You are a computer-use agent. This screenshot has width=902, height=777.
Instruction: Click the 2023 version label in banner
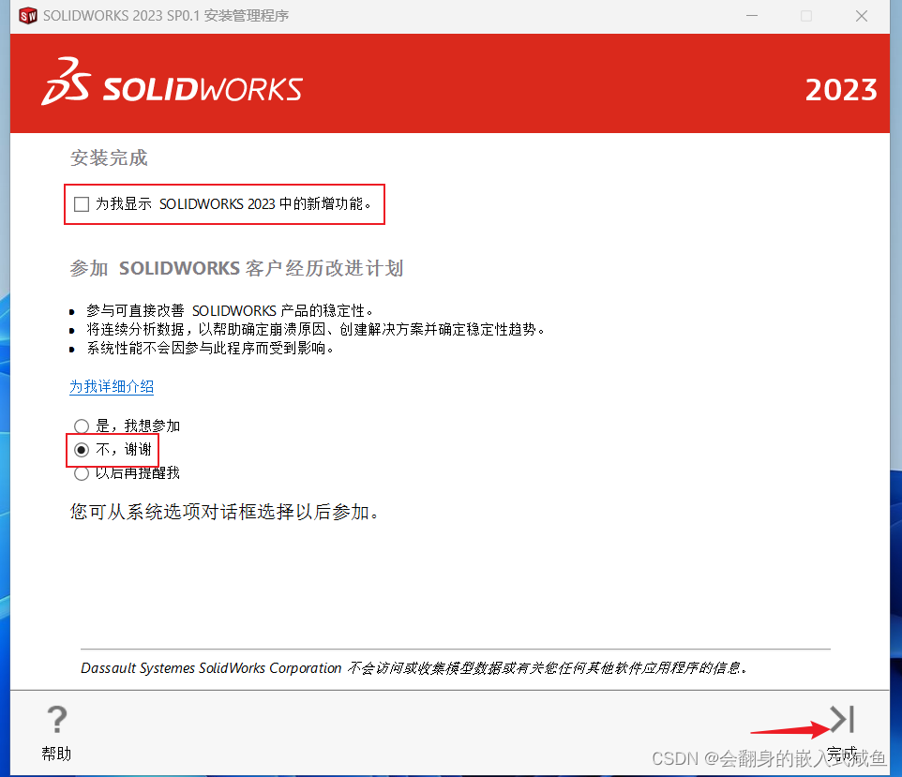[841, 90]
